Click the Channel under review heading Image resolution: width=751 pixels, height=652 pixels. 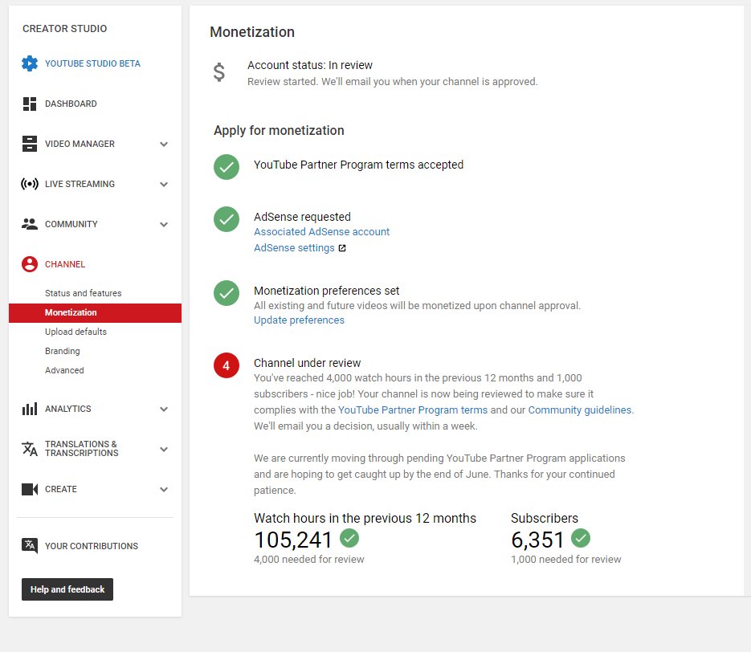click(x=307, y=363)
